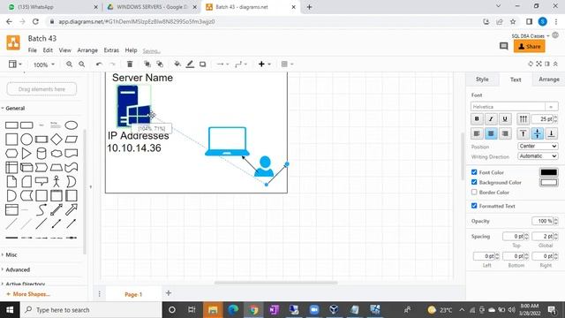Open the connection arrow style dropdown

click(x=222, y=64)
